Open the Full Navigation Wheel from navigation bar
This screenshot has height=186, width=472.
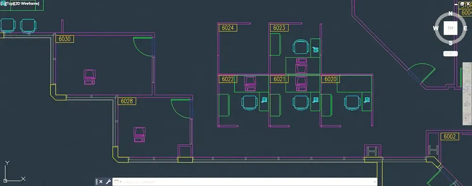(467, 70)
